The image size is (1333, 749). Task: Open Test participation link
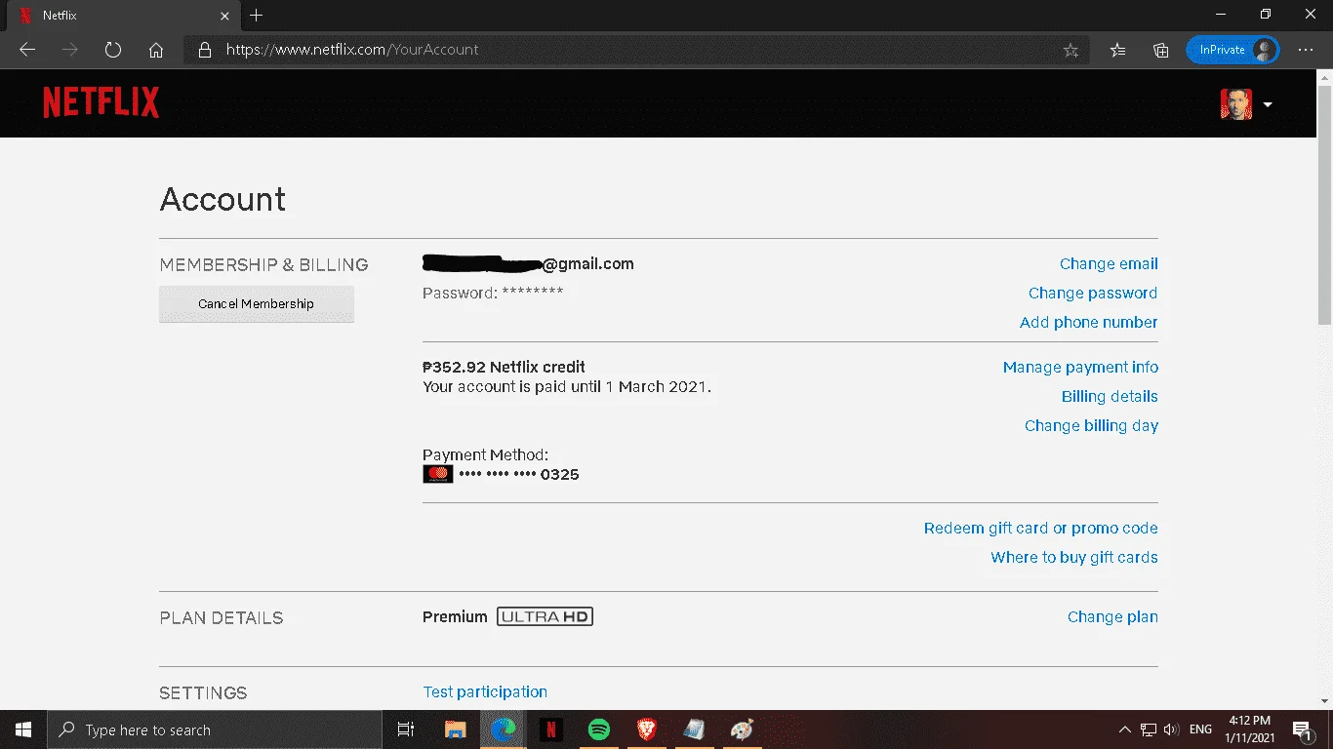point(485,691)
